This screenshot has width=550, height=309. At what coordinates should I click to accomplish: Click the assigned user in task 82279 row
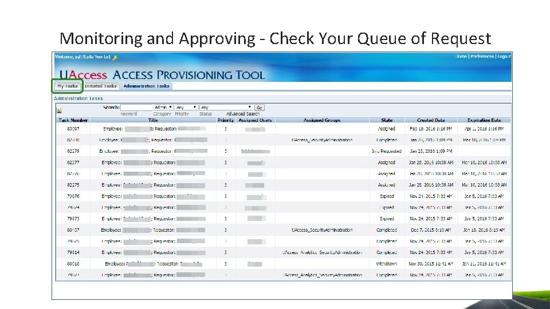point(256,151)
